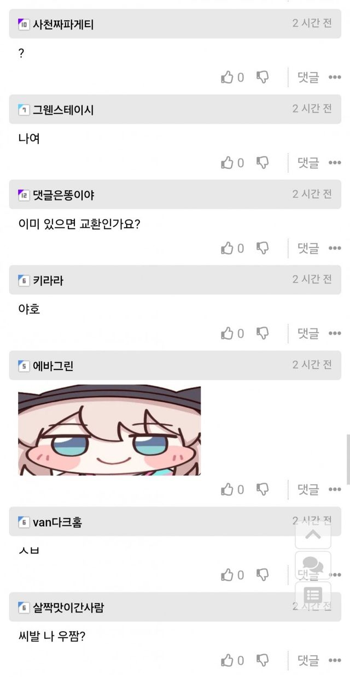The height and width of the screenshot is (677, 350).
Task: Downvote 키라라's 야호 comment
Action: pyautogui.click(x=262, y=333)
